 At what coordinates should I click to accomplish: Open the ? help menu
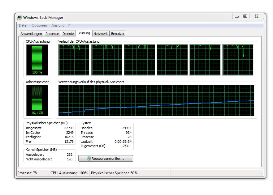[69, 25]
